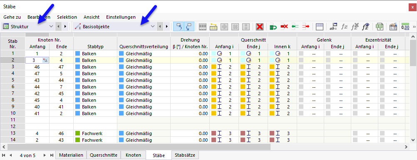Image resolution: width=417 pixels, height=160 pixels.
Task: Click the Querschnittsverteilung column header
Action: [144, 47]
